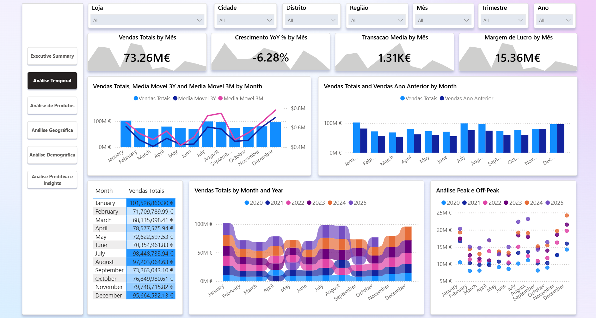Expand the Loja filter dropdown
This screenshot has width=596, height=318.
pos(199,21)
